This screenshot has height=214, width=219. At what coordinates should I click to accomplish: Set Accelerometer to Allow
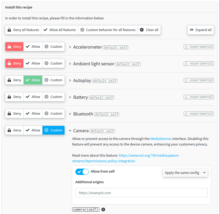pos(33,46)
